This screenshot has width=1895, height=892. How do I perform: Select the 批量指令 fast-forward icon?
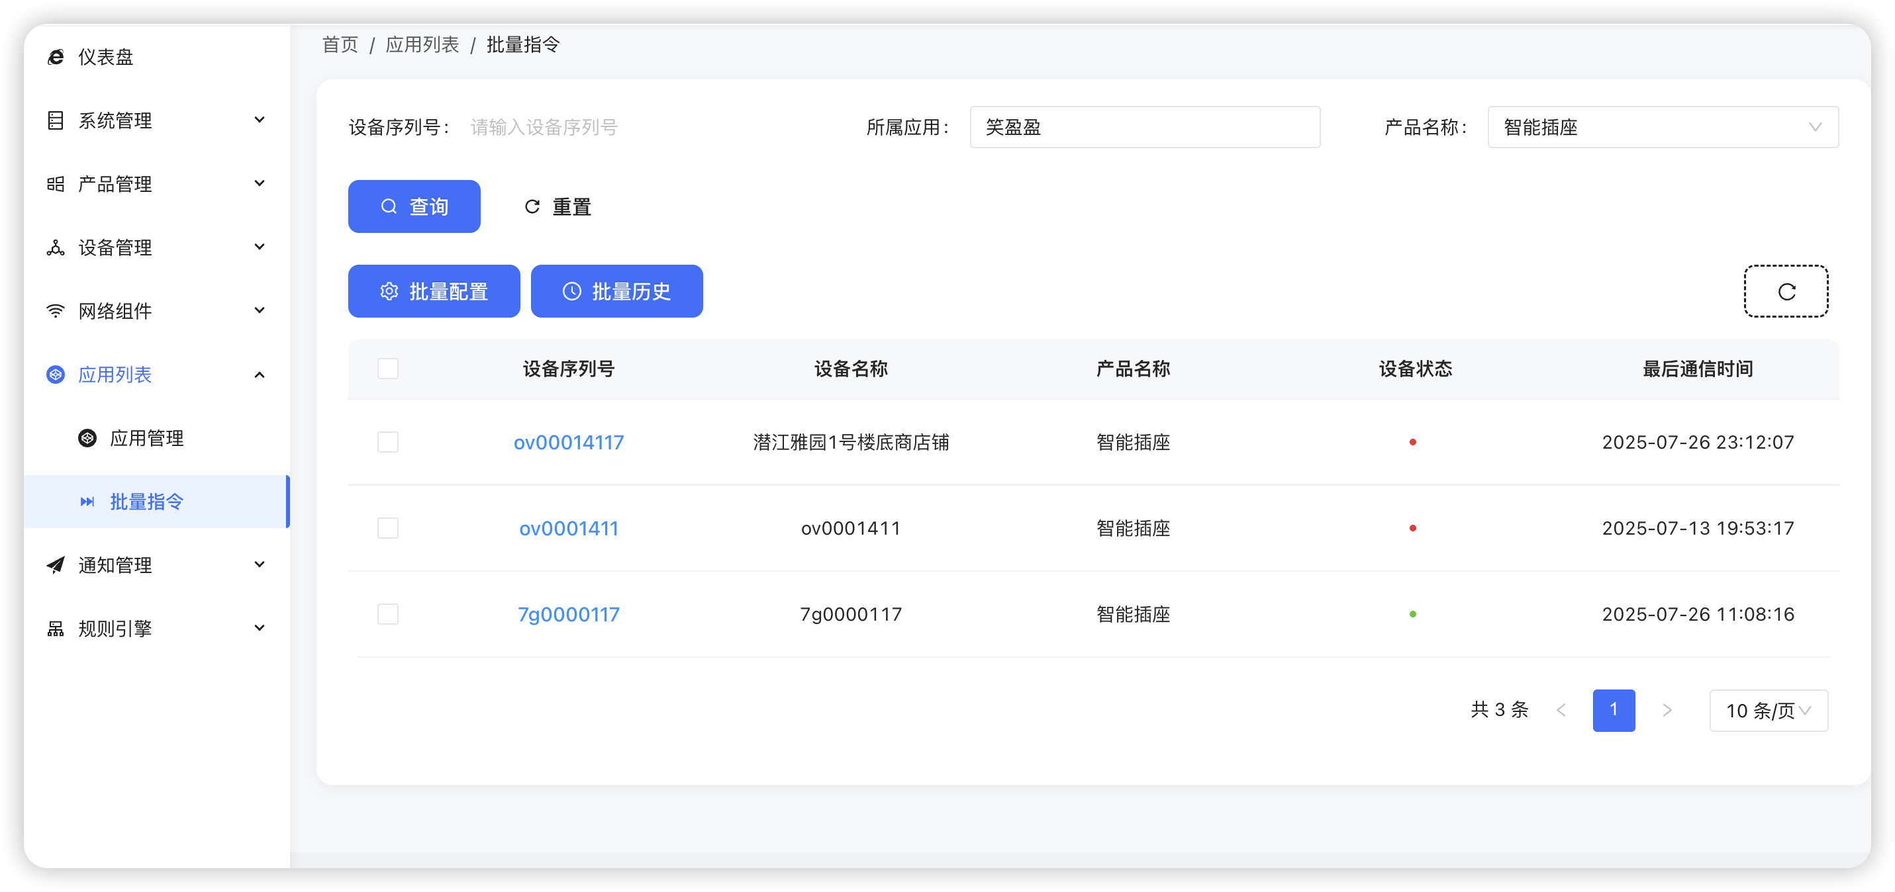coord(87,501)
